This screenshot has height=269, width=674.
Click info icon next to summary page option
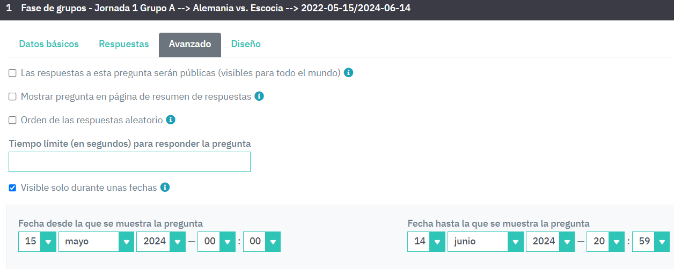pyautogui.click(x=259, y=96)
